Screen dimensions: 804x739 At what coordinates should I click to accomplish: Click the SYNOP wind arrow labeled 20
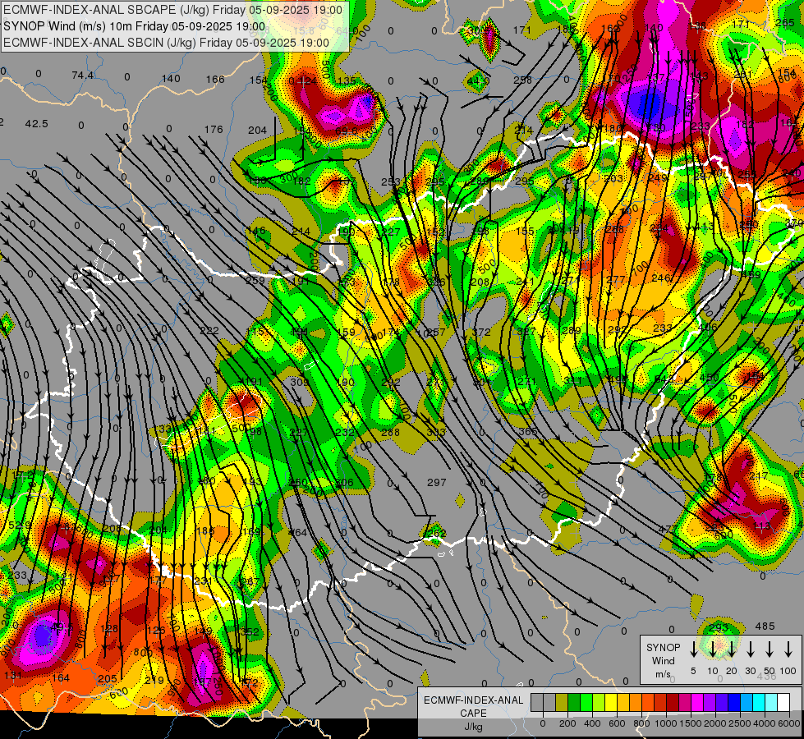[x=731, y=649]
